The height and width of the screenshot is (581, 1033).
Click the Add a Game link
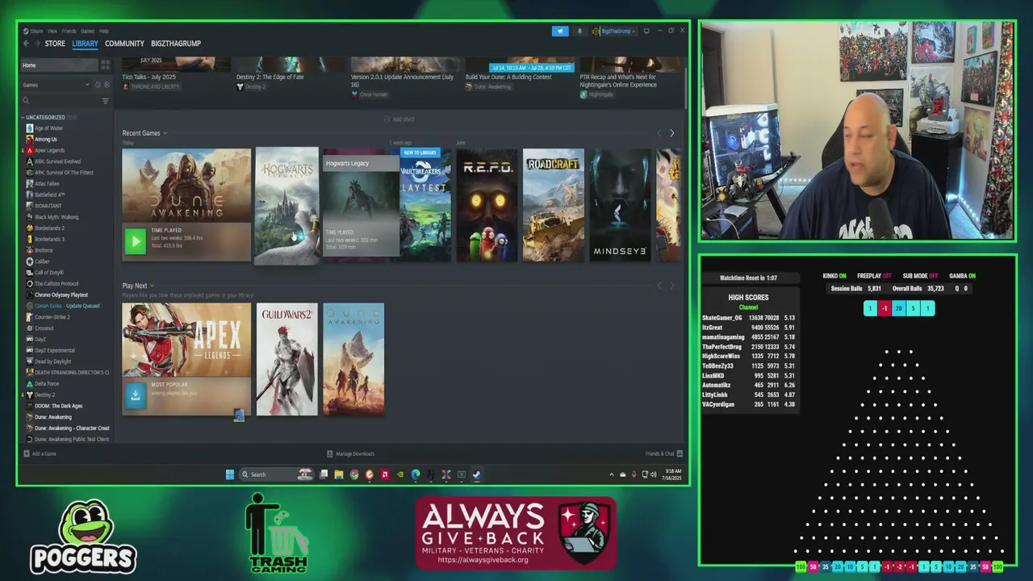(x=44, y=454)
